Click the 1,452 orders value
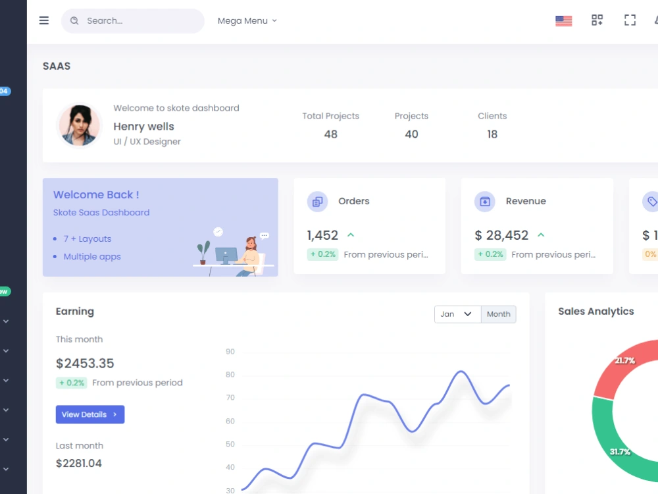 pos(322,235)
